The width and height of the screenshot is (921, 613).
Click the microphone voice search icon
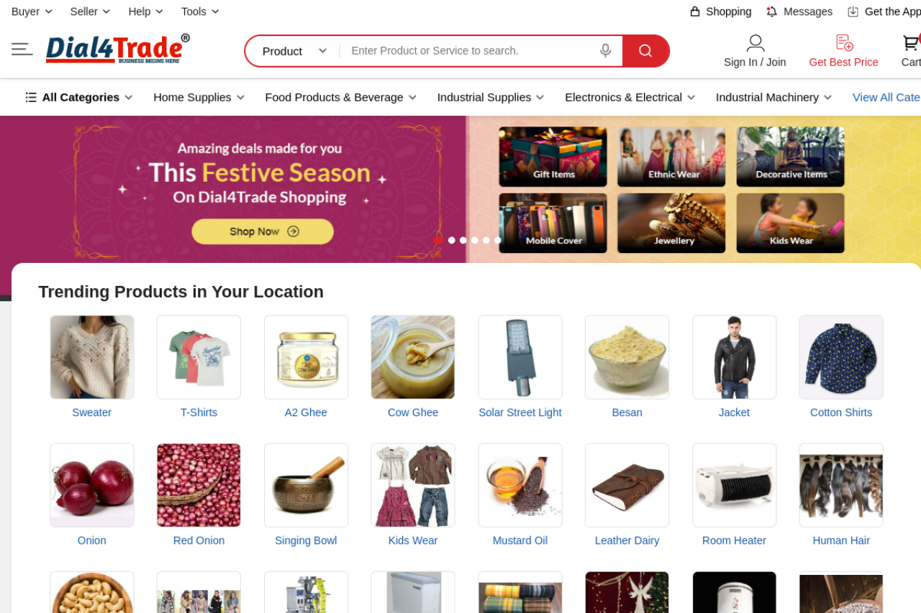click(x=605, y=50)
